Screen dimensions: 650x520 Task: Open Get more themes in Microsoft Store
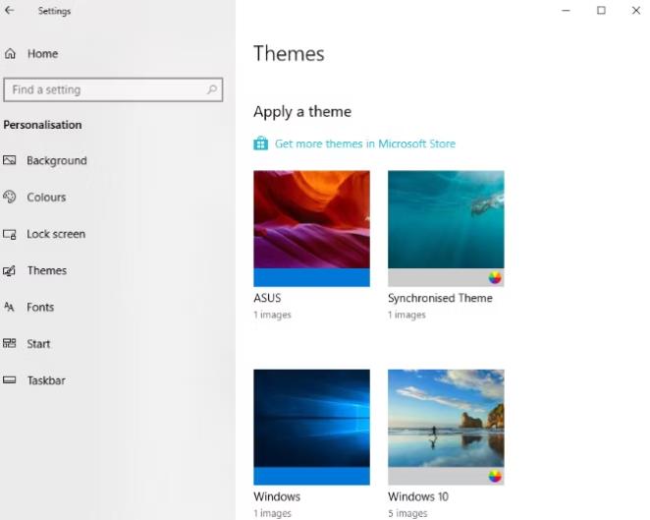click(x=365, y=144)
